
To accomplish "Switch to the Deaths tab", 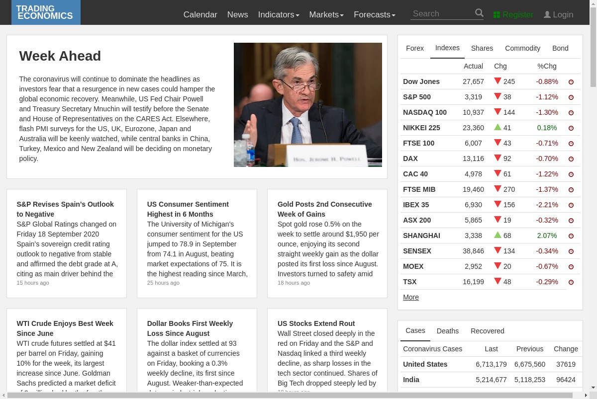I will [448, 331].
